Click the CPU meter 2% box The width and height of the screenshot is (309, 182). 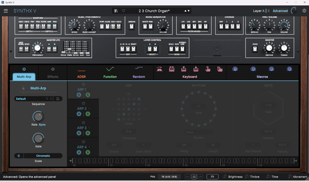click(x=212, y=177)
